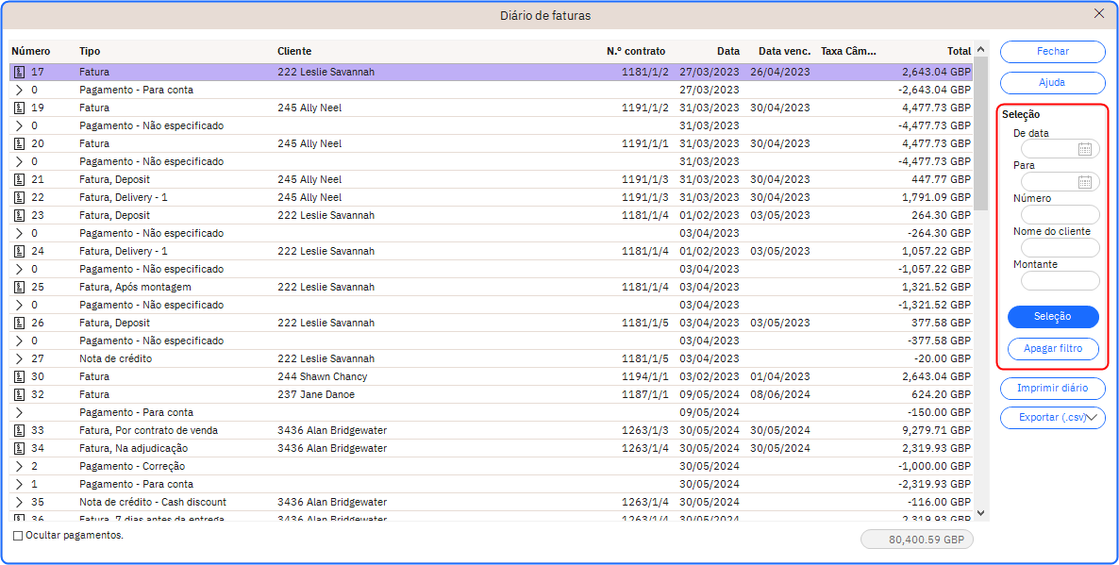Click the invoice icon for invoice 17

pyautogui.click(x=19, y=72)
